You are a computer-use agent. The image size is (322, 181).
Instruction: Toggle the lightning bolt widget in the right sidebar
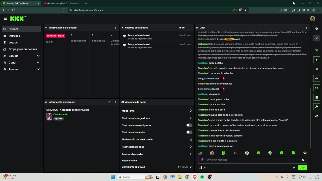tap(316, 60)
